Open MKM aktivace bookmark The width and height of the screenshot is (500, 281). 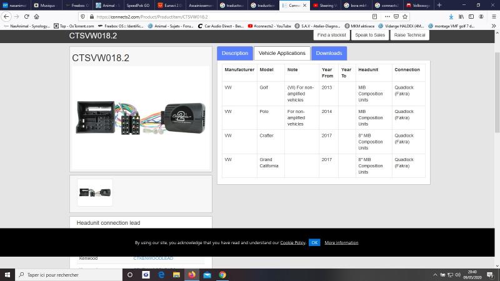coord(359,26)
